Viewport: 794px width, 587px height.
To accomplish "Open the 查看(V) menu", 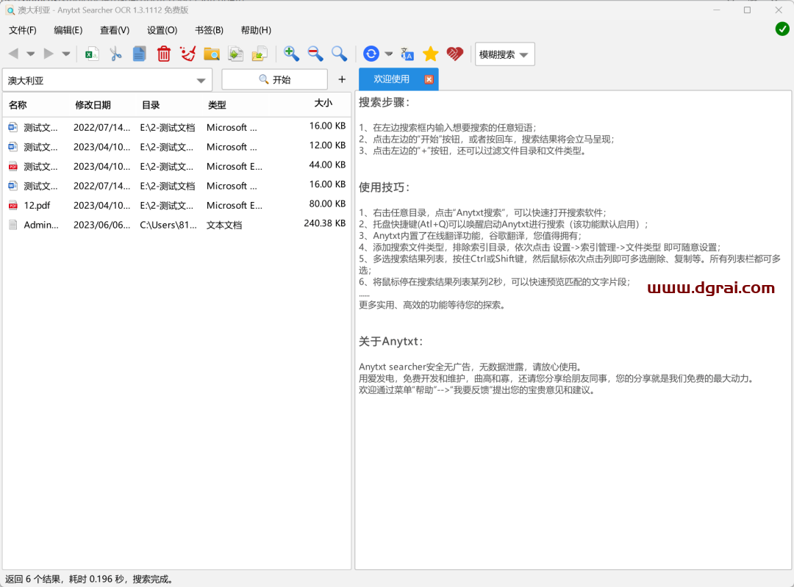I will (115, 30).
